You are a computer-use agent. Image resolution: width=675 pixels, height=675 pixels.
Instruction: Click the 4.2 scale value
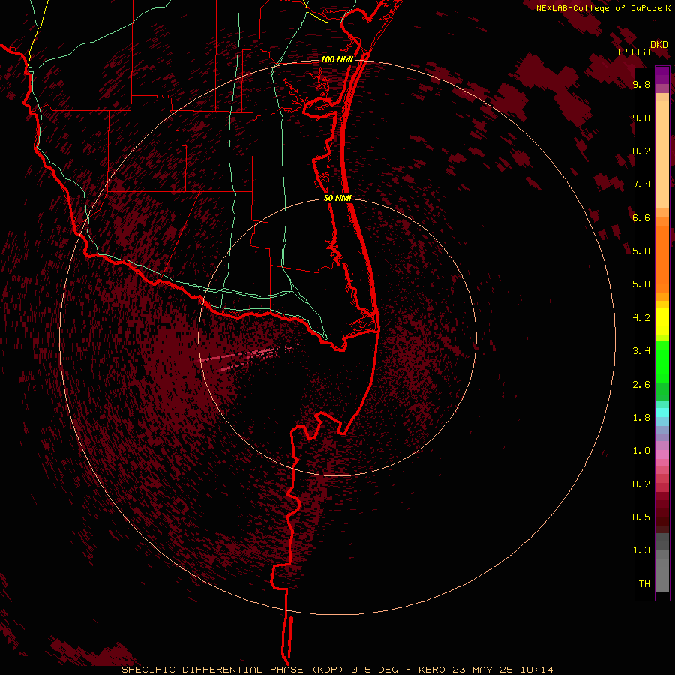tap(641, 318)
